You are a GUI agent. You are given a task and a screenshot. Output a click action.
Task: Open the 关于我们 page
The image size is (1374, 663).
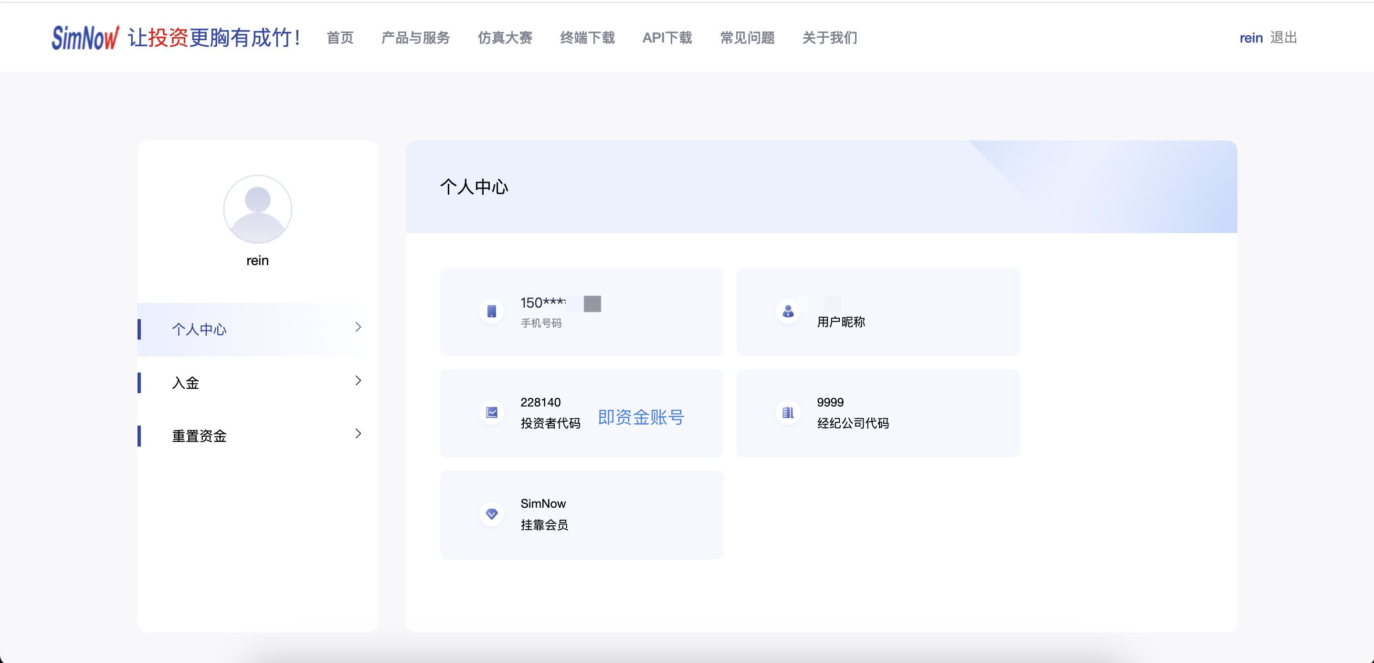click(829, 38)
